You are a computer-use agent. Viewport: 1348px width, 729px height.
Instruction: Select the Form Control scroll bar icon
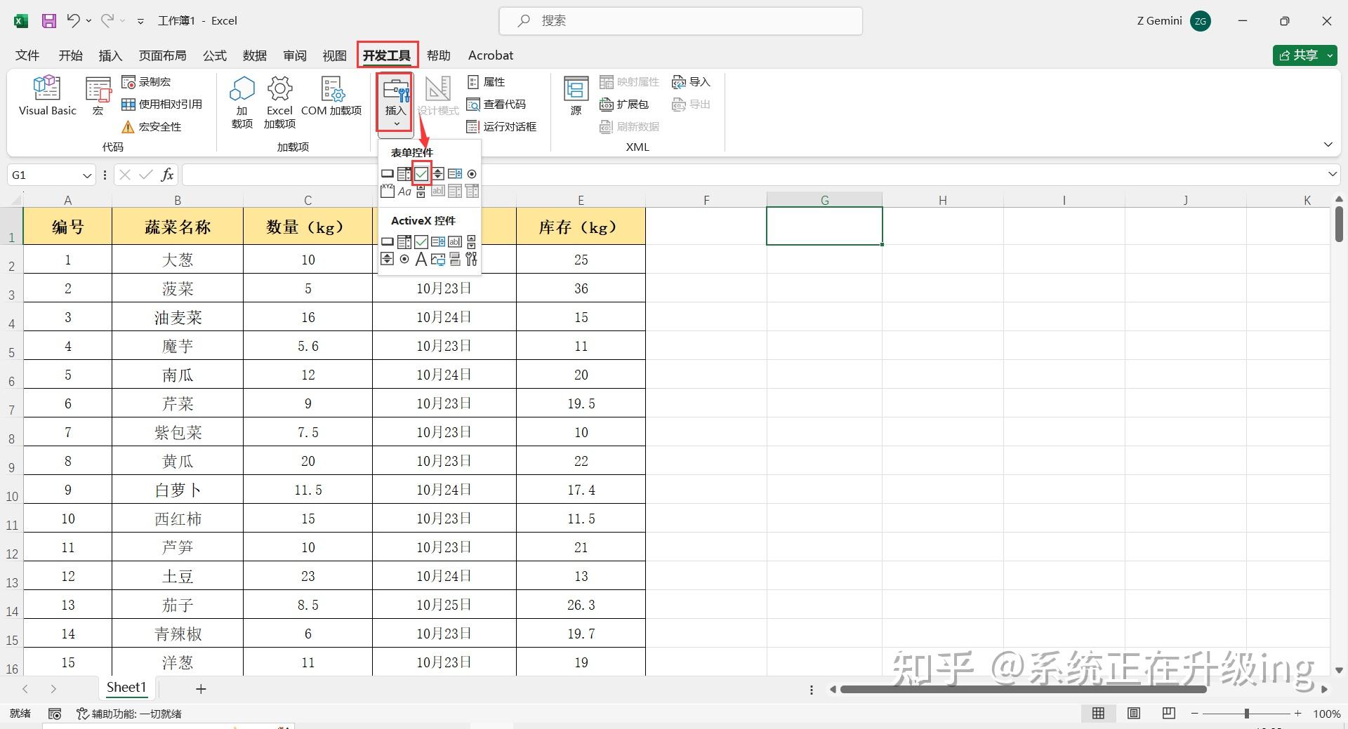click(x=421, y=191)
